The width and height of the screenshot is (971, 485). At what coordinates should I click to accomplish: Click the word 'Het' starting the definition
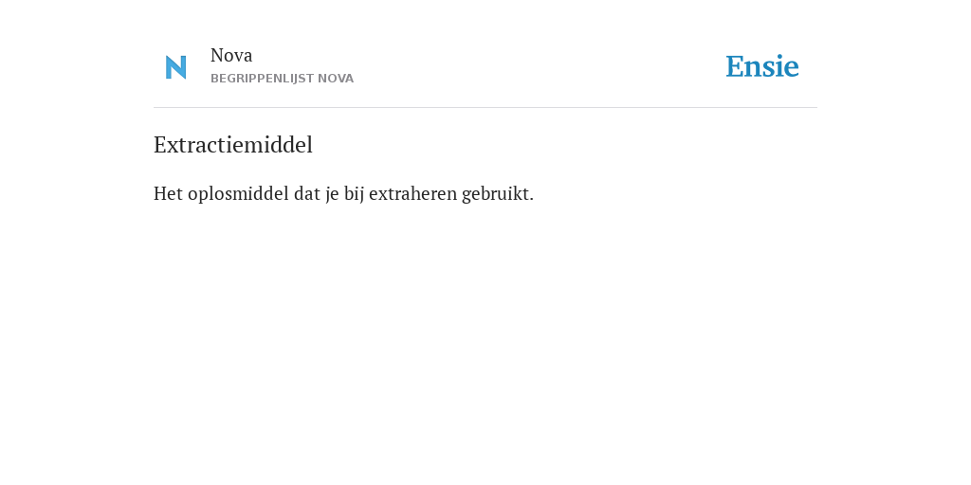pos(168,194)
